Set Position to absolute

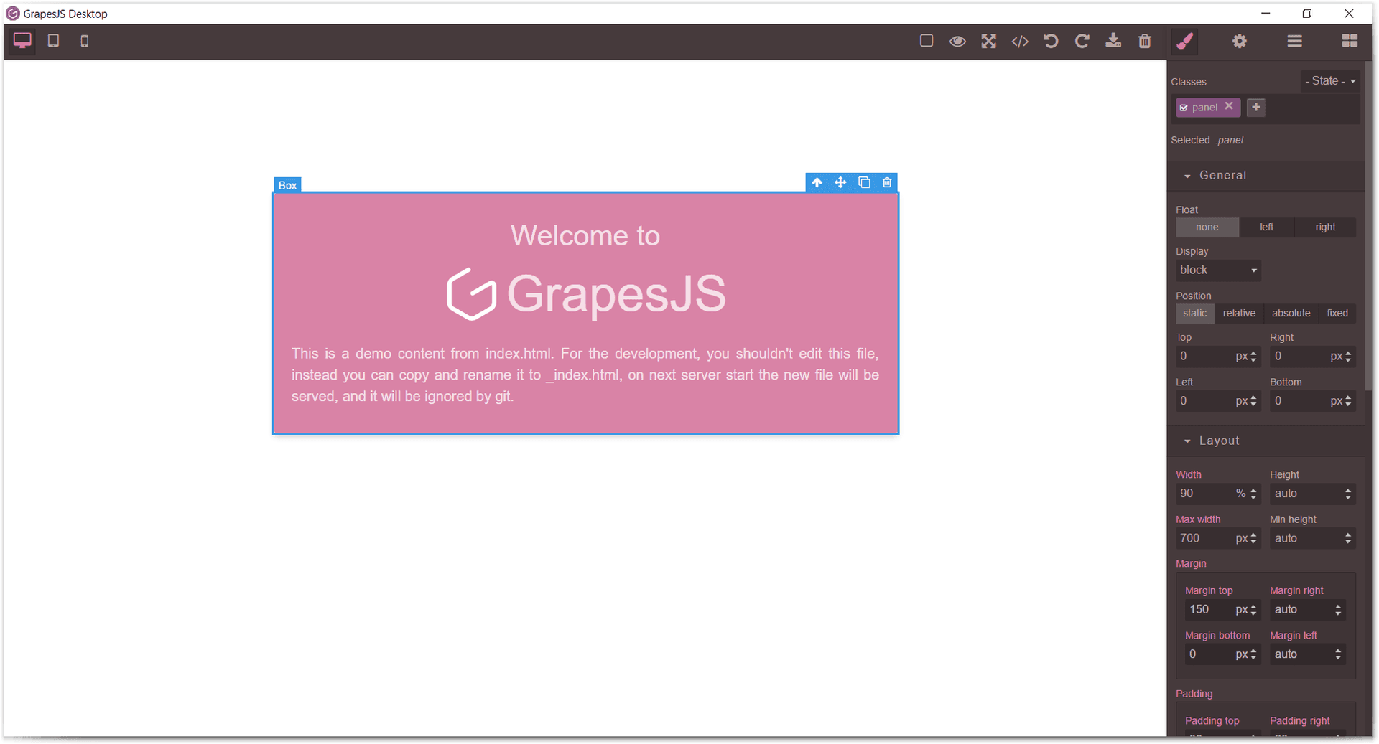coord(1291,314)
